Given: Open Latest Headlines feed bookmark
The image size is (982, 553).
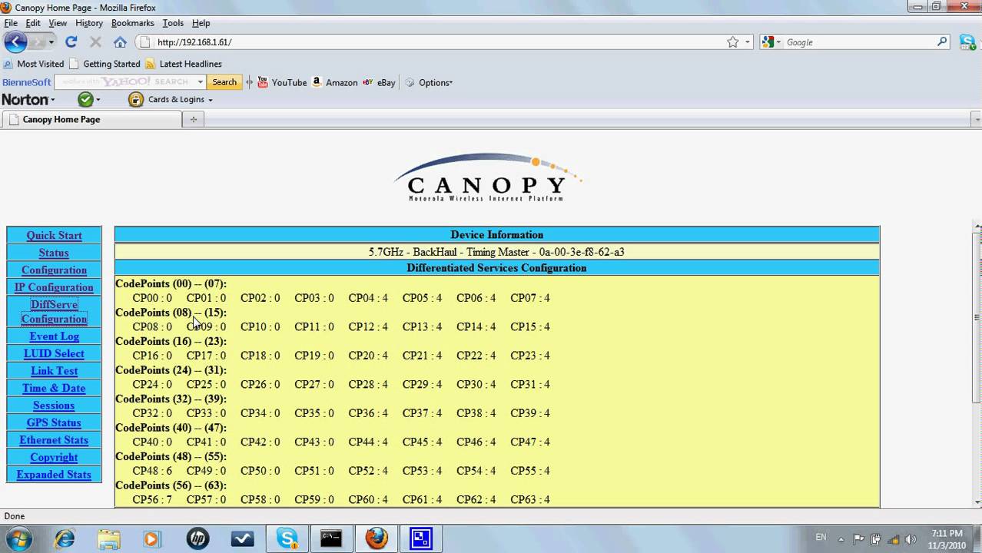Looking at the screenshot, I should 184,64.
